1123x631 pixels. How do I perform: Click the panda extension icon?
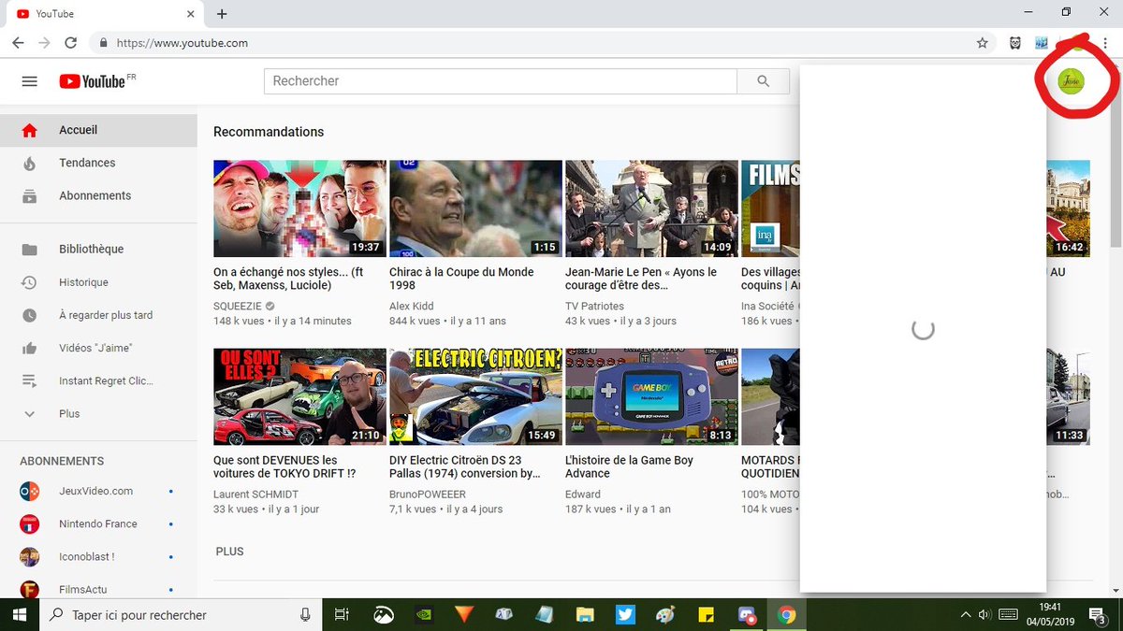pos(1014,43)
